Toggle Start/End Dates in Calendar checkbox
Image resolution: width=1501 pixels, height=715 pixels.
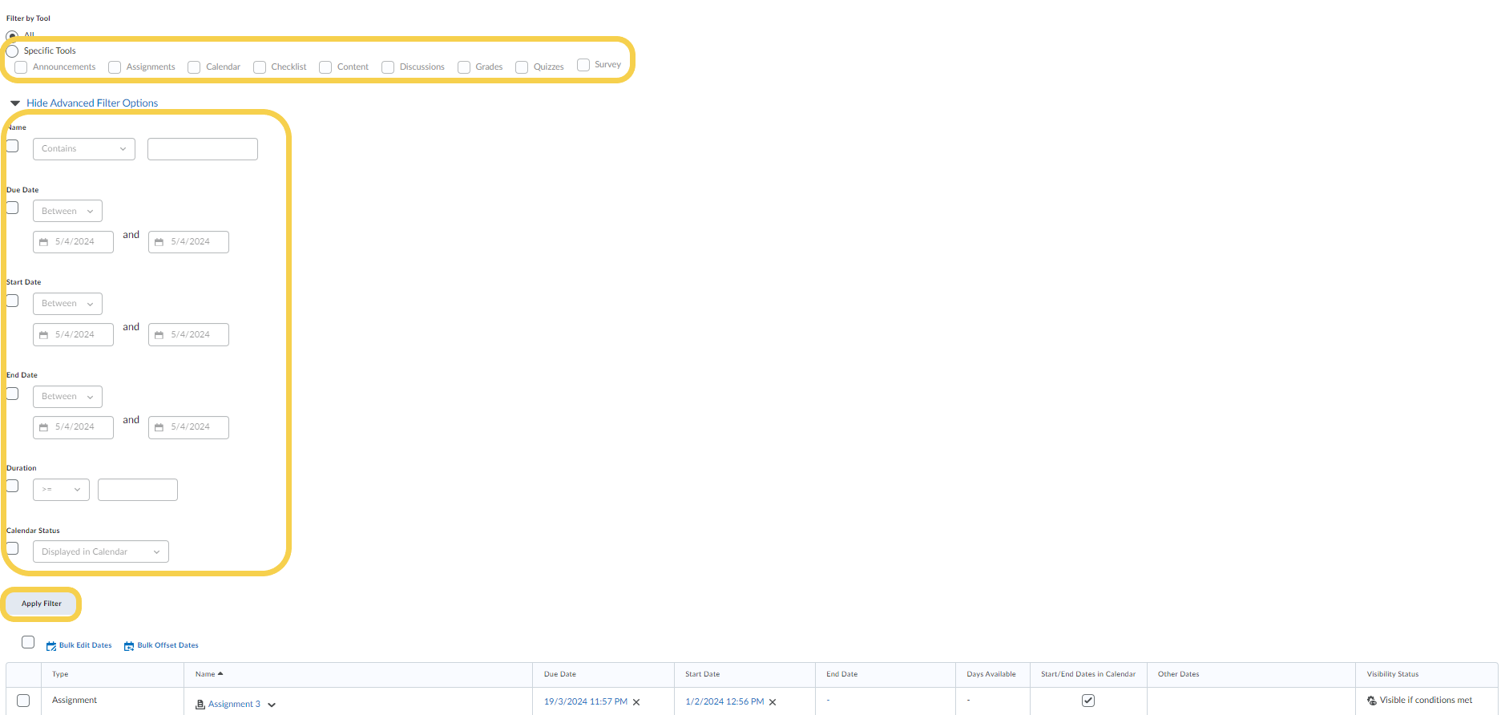(x=1087, y=701)
